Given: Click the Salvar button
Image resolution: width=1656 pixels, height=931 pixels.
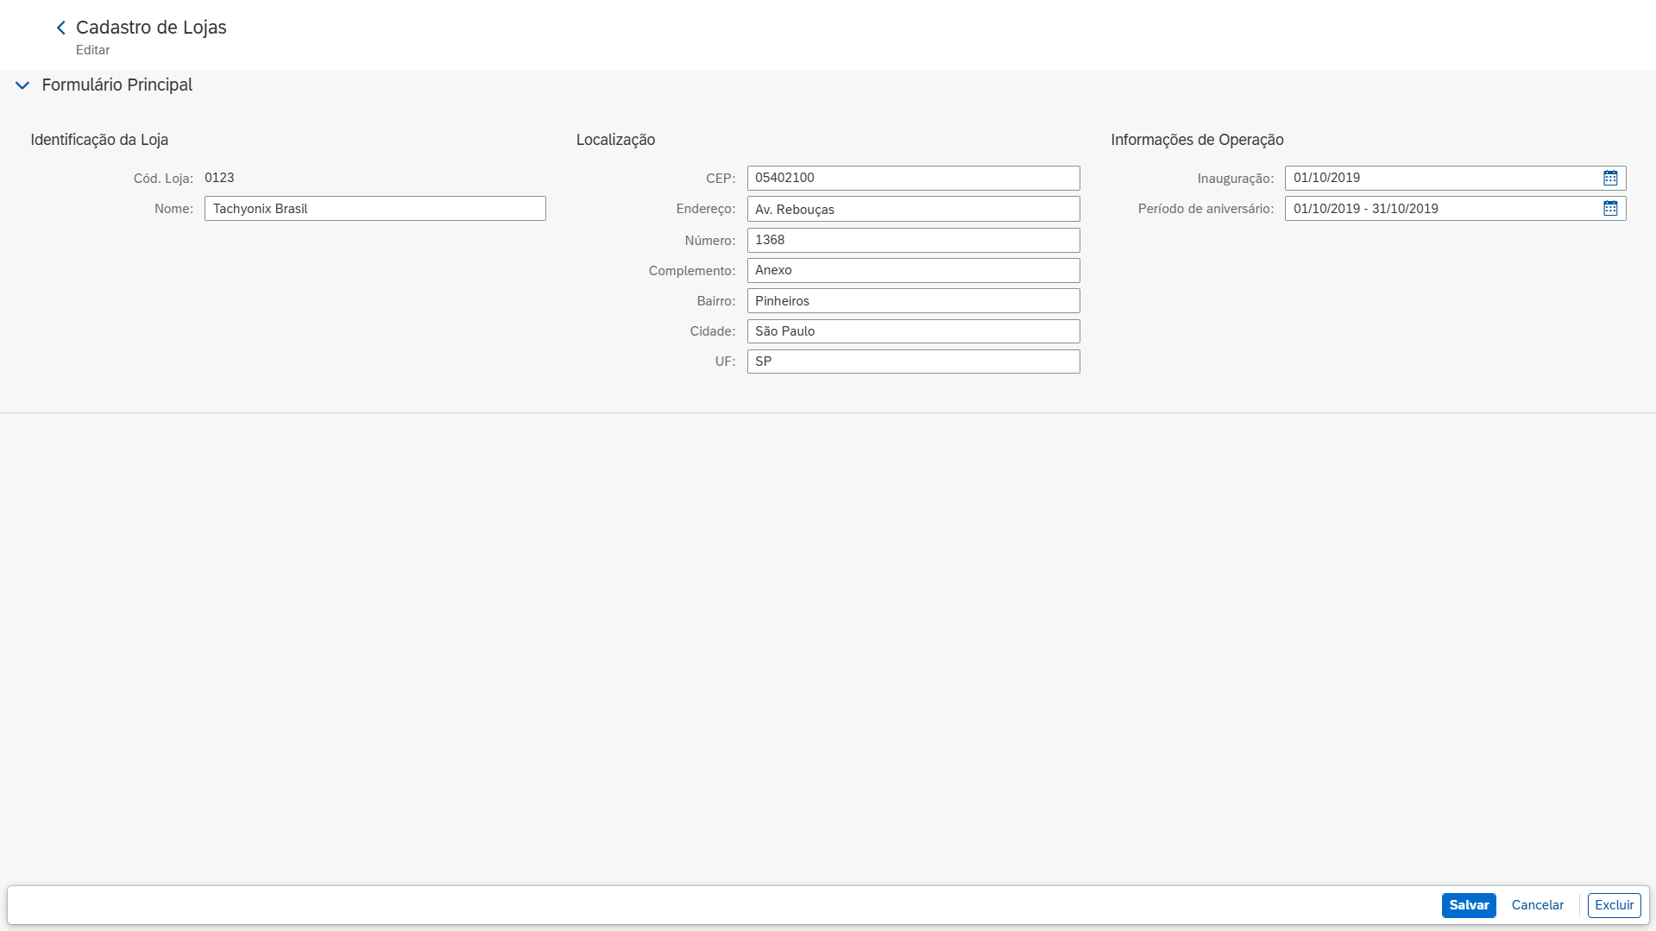Looking at the screenshot, I should (1468, 905).
